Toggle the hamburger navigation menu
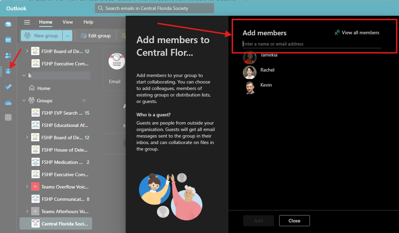 point(27,22)
